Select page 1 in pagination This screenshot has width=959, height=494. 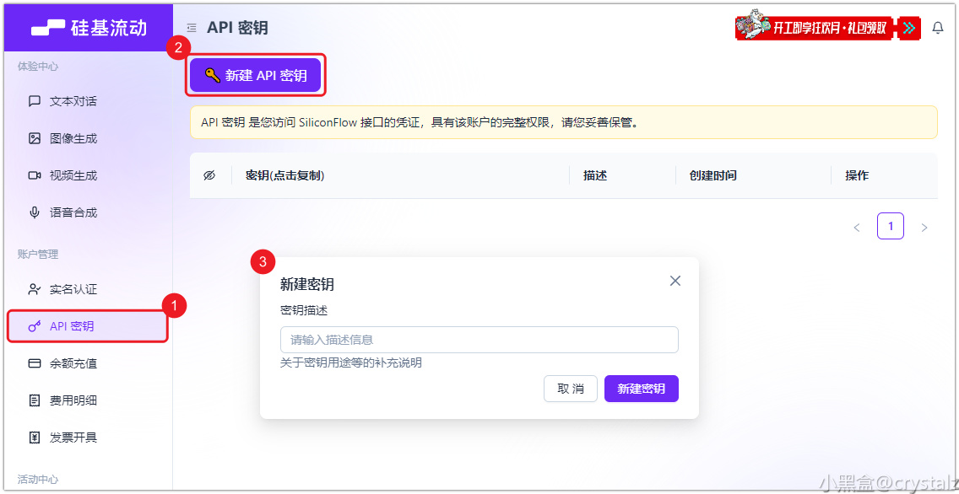tap(891, 226)
